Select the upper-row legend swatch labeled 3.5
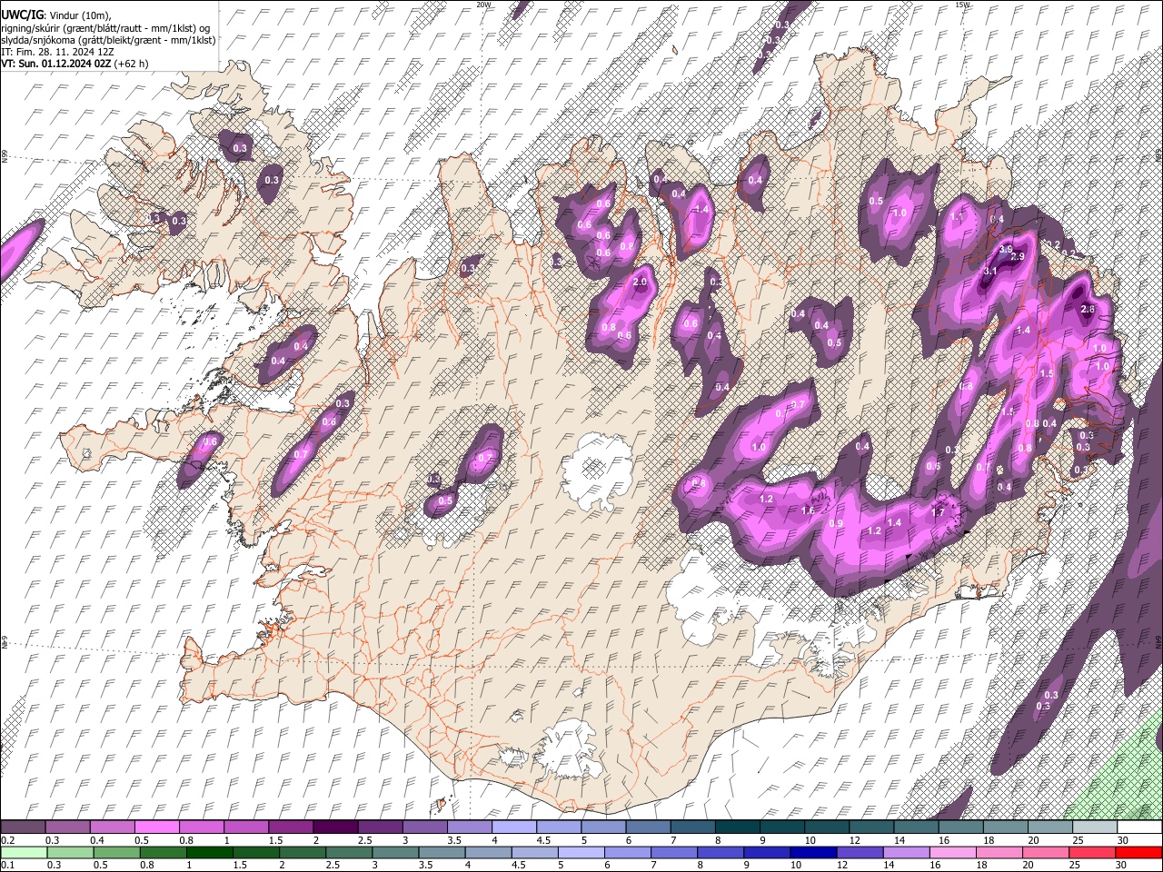The width and height of the screenshot is (1163, 872). pos(470,827)
